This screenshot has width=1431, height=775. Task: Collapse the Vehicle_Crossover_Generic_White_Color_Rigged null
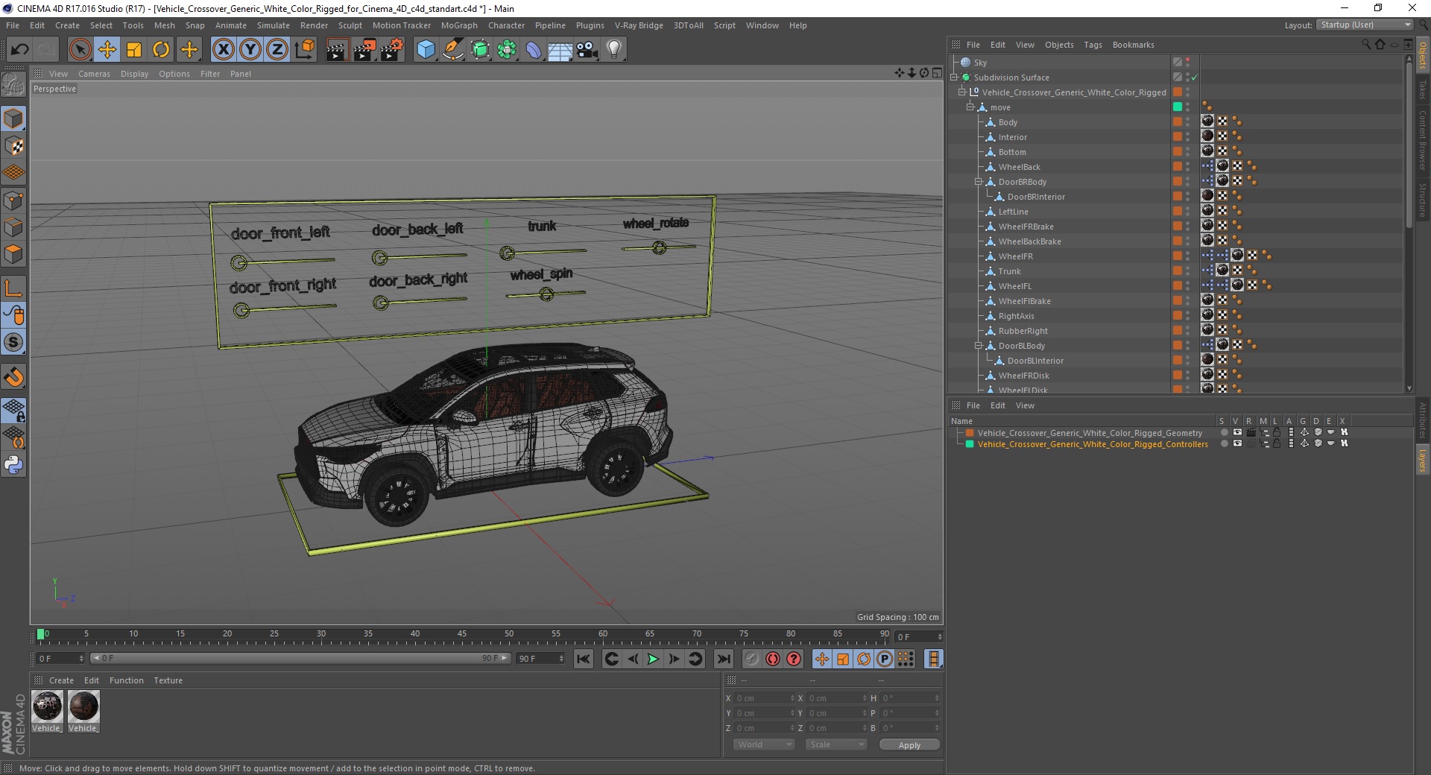961,92
